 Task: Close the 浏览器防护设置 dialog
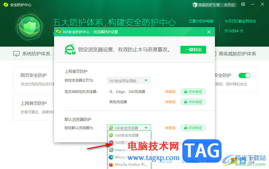pos(209,32)
